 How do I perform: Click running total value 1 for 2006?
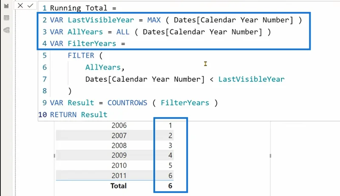(170, 125)
